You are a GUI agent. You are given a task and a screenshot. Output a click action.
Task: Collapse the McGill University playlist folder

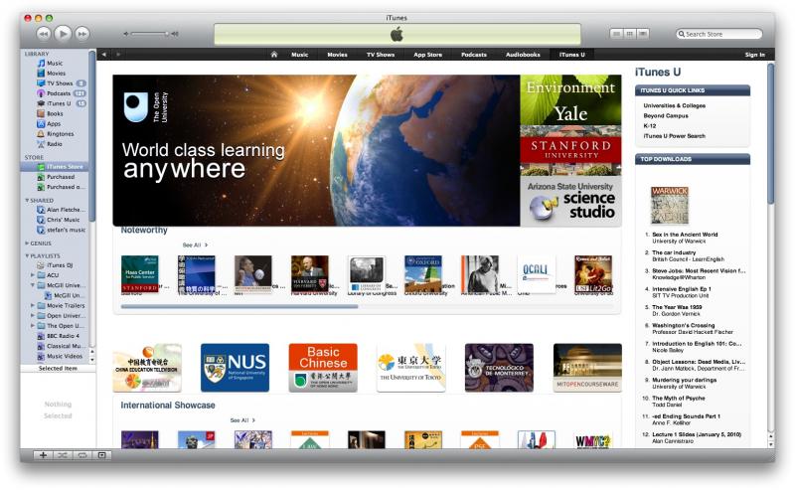click(x=33, y=284)
